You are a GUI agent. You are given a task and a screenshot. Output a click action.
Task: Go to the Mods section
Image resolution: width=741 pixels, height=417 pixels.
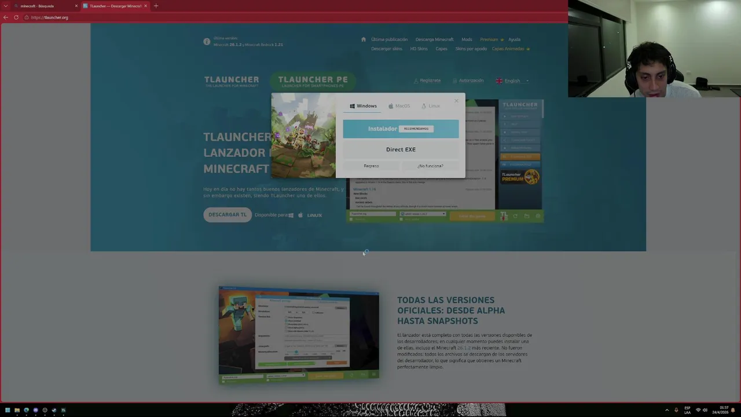(467, 39)
